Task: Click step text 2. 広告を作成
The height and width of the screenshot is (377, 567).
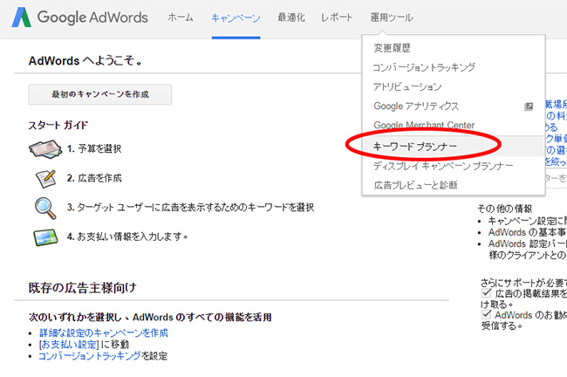Action: [x=94, y=178]
